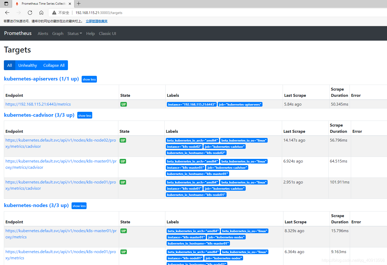
Task: Click the browser forward arrow icon
Action: [19, 13]
